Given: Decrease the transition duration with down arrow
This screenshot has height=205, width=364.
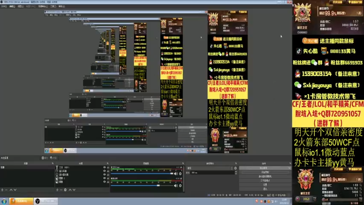Looking at the screenshot, I should click(236, 174).
